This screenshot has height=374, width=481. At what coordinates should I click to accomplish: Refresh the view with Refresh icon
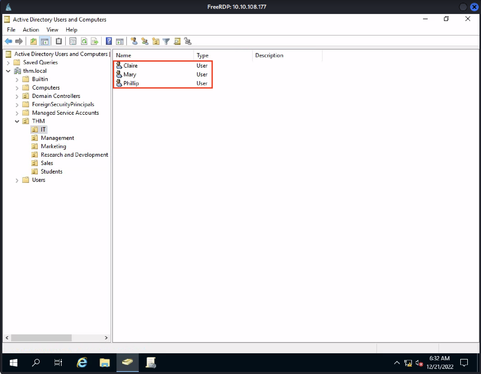(x=84, y=41)
